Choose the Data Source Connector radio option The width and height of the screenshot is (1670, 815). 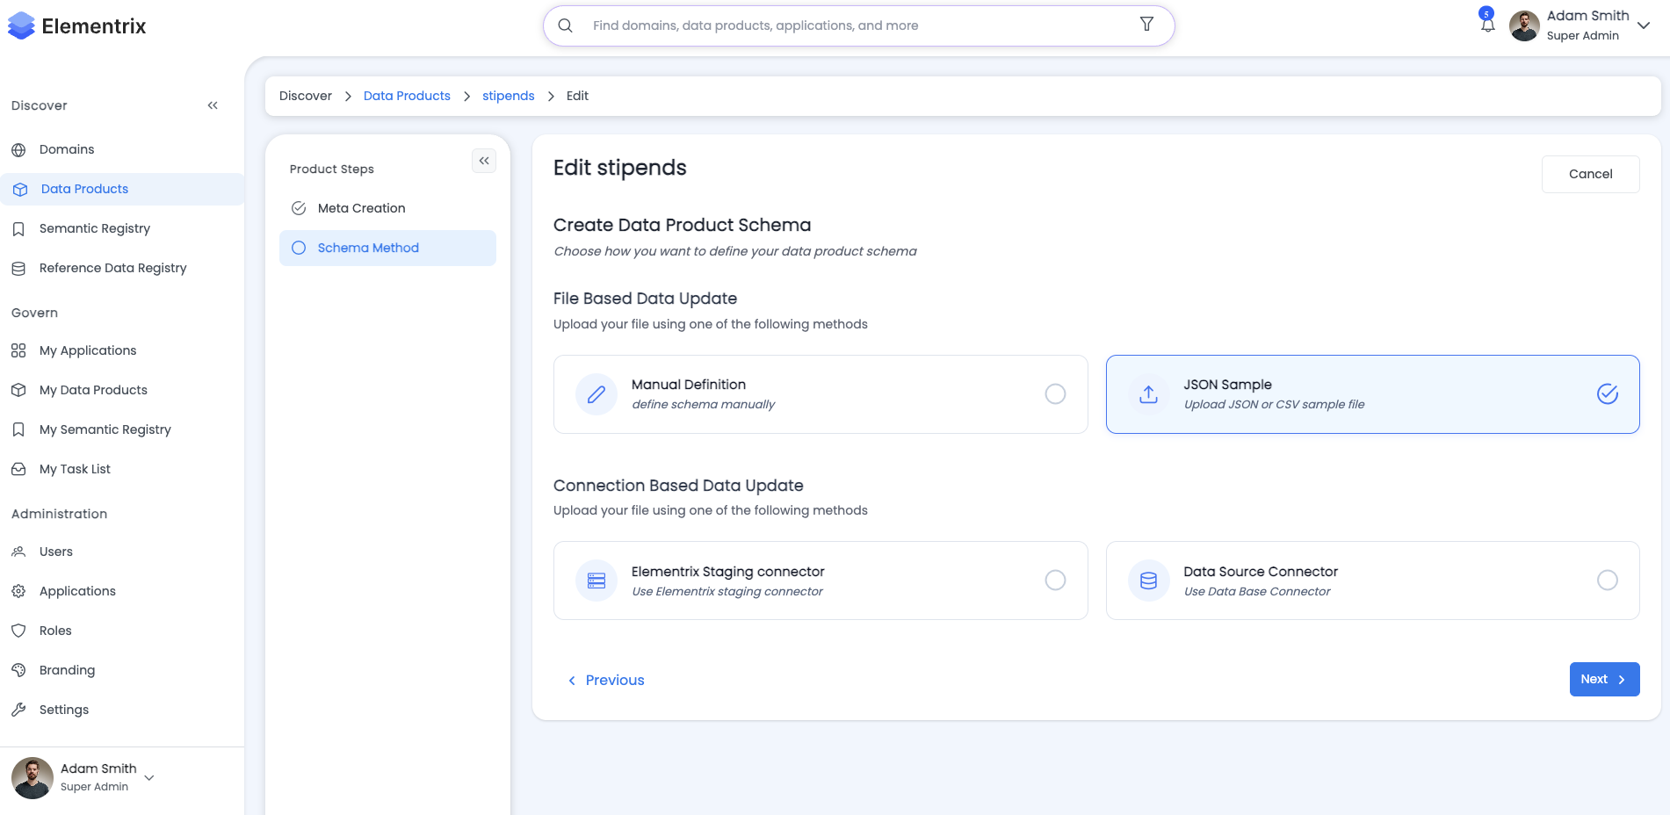[1607, 581]
